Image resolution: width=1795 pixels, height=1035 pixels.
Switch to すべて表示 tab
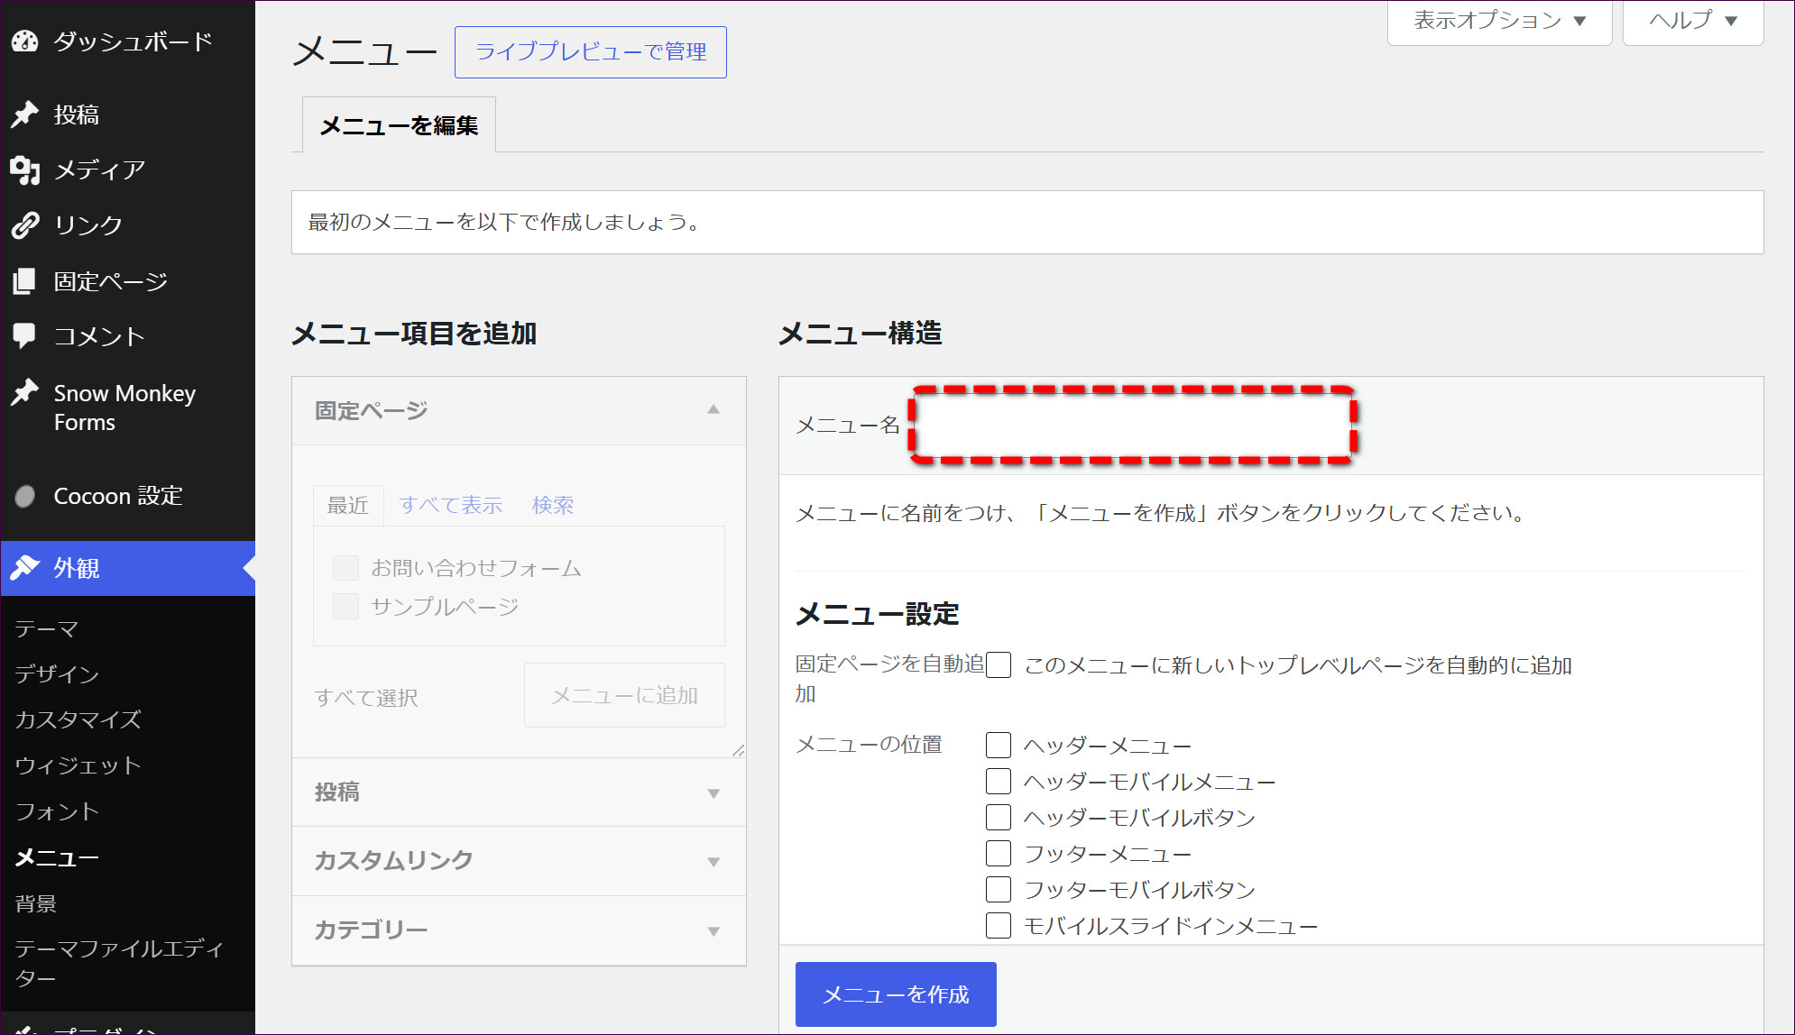coord(451,505)
